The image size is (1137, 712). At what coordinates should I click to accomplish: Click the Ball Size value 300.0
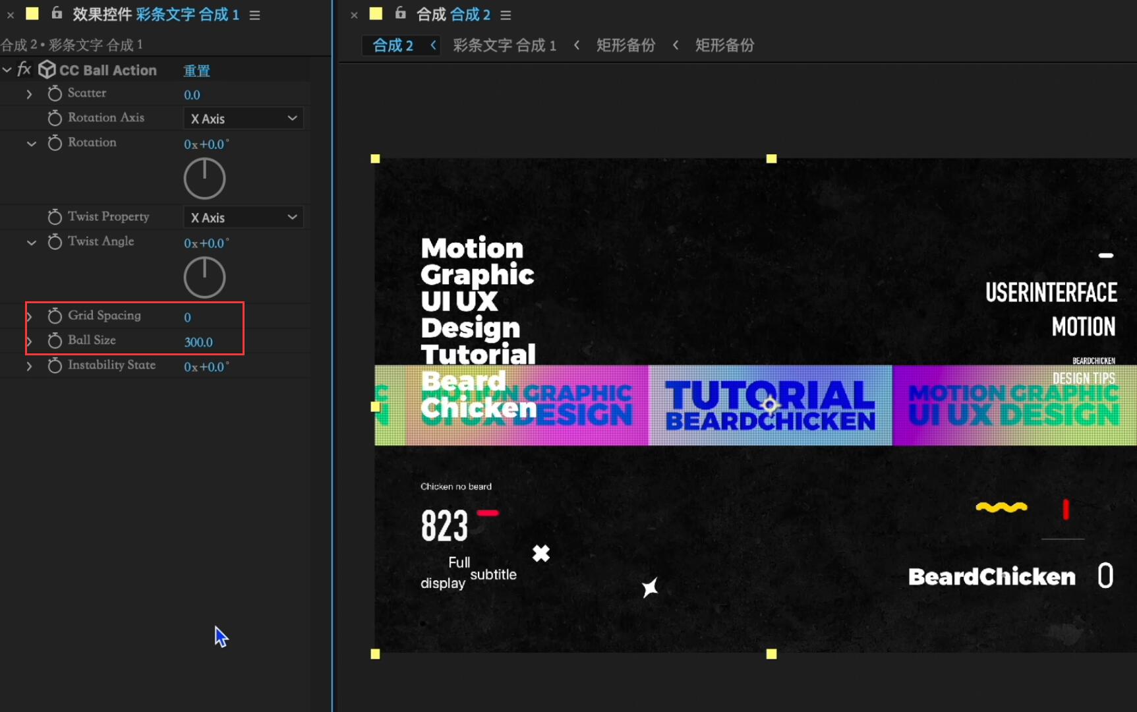click(x=198, y=342)
